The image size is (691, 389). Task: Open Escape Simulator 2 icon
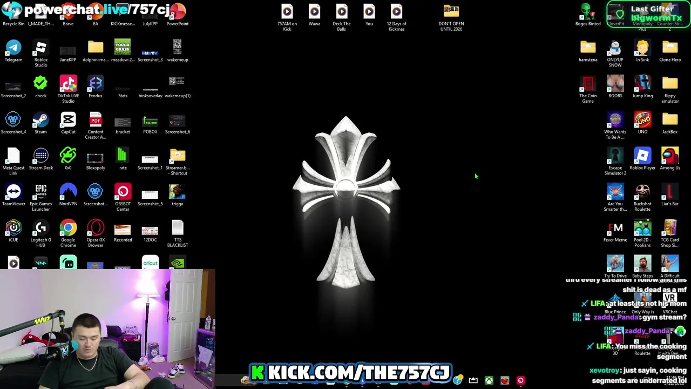coord(615,162)
